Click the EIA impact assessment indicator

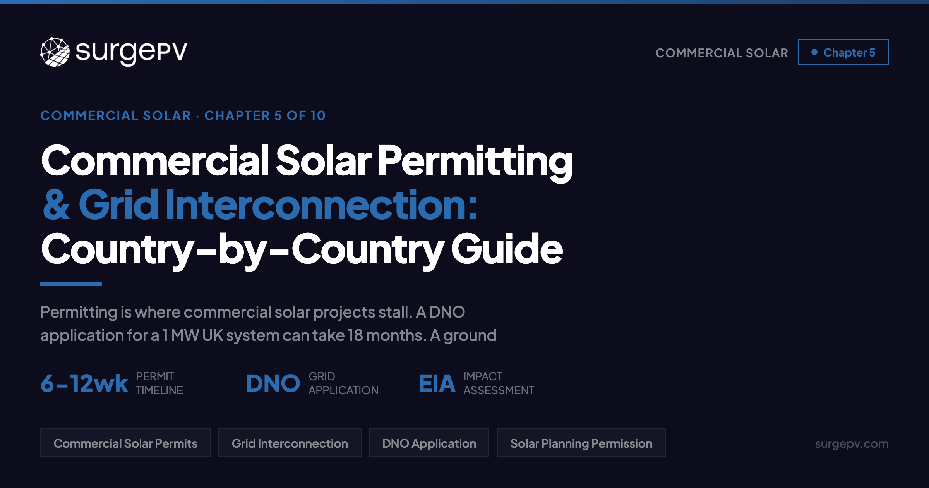point(438,383)
